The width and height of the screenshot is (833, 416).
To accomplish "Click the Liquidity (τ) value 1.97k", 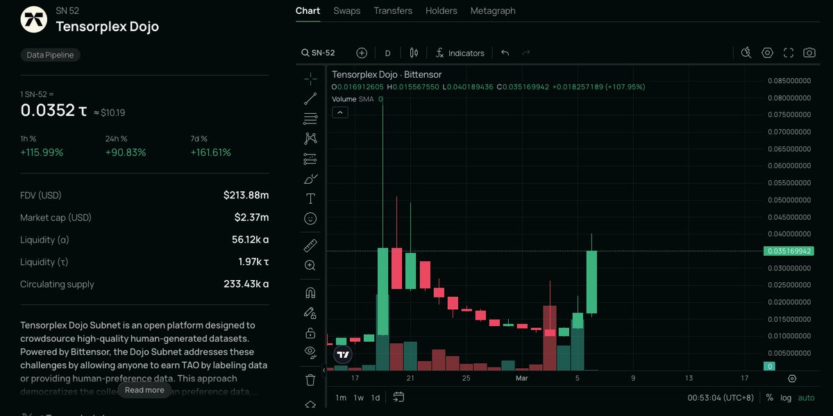I will pyautogui.click(x=253, y=262).
